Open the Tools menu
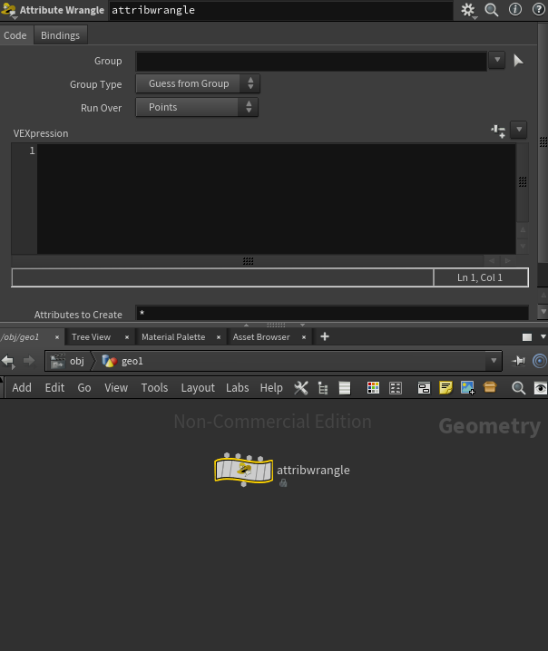Screen dimensions: 548x651 point(154,388)
